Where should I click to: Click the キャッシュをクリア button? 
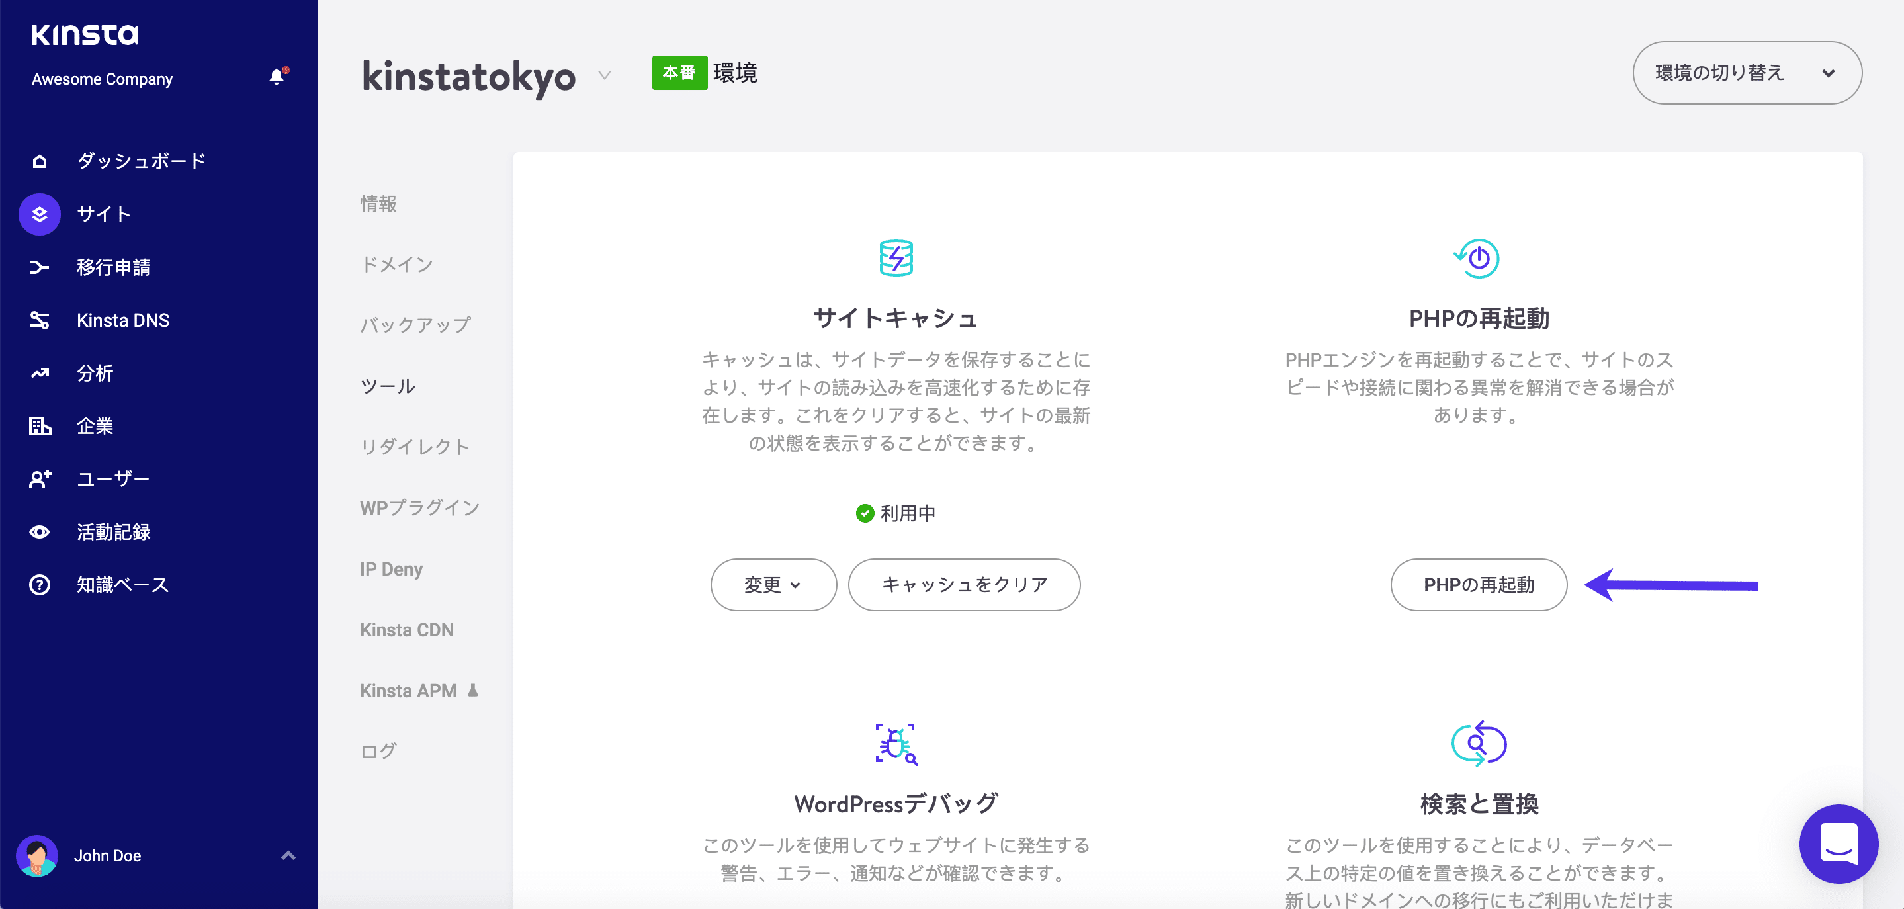coord(964,585)
